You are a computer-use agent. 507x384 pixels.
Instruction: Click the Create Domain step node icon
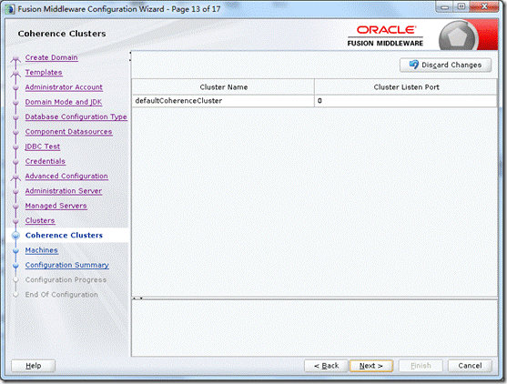(x=15, y=58)
